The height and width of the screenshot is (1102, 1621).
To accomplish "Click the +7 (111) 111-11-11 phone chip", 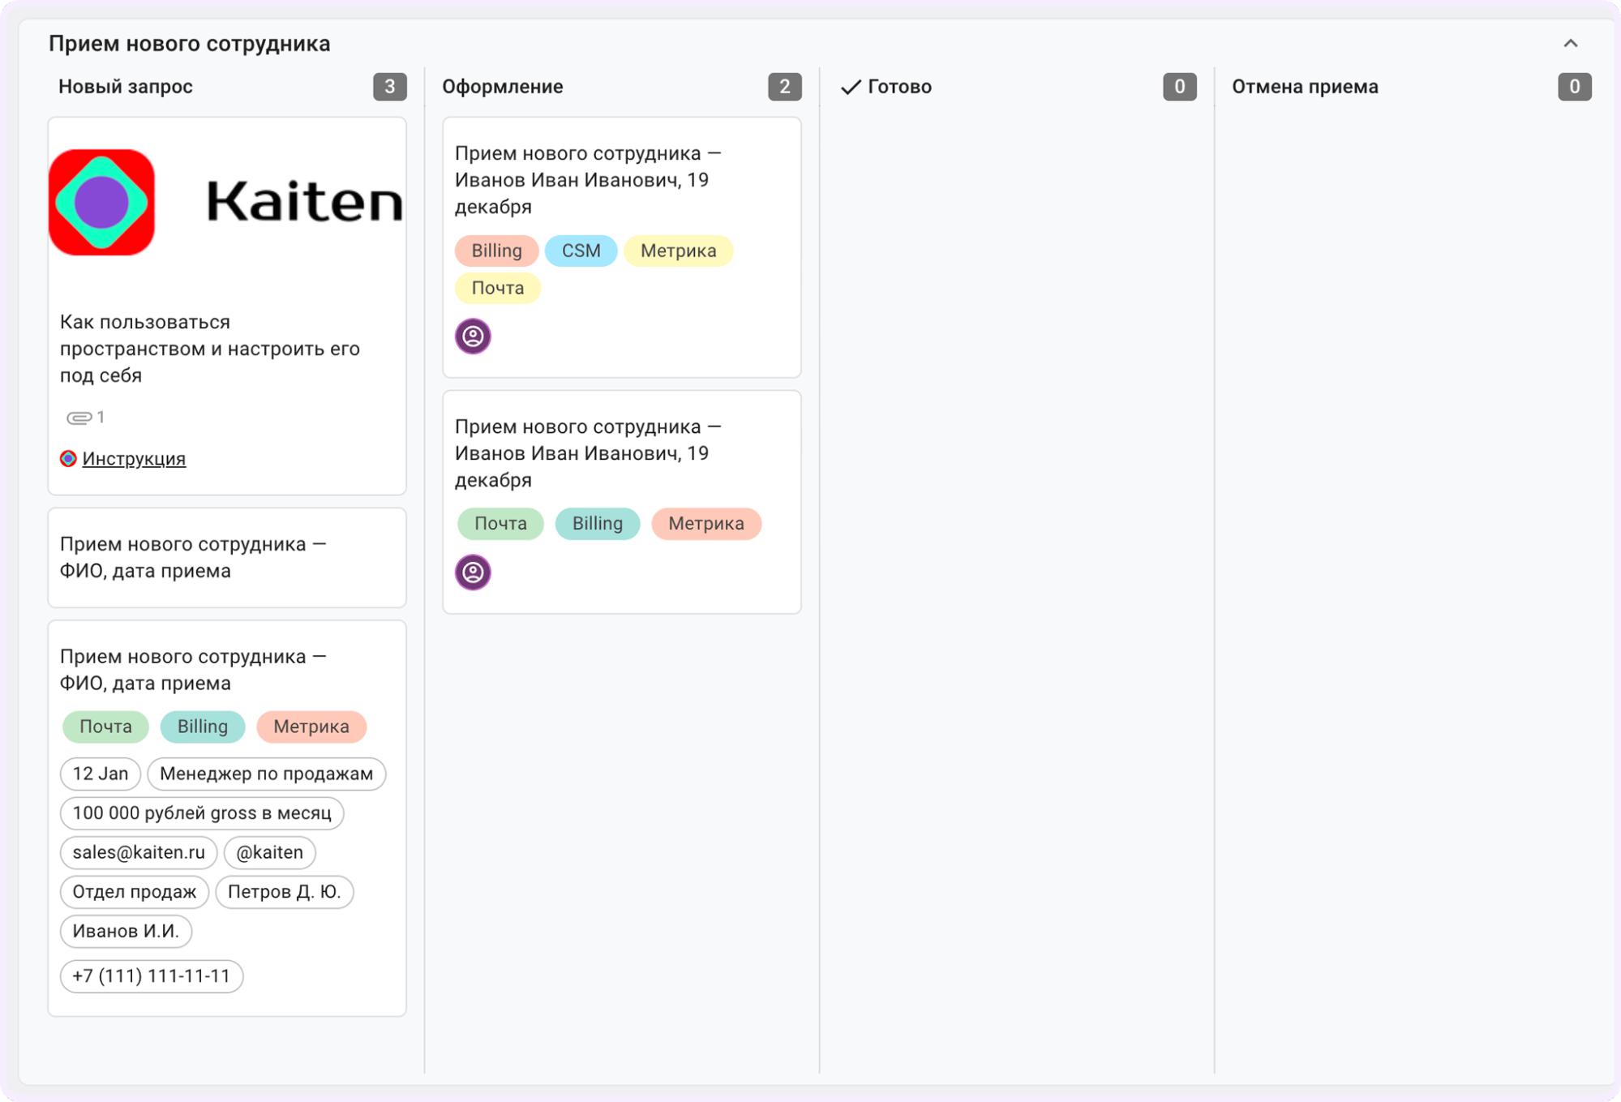I will (x=151, y=976).
